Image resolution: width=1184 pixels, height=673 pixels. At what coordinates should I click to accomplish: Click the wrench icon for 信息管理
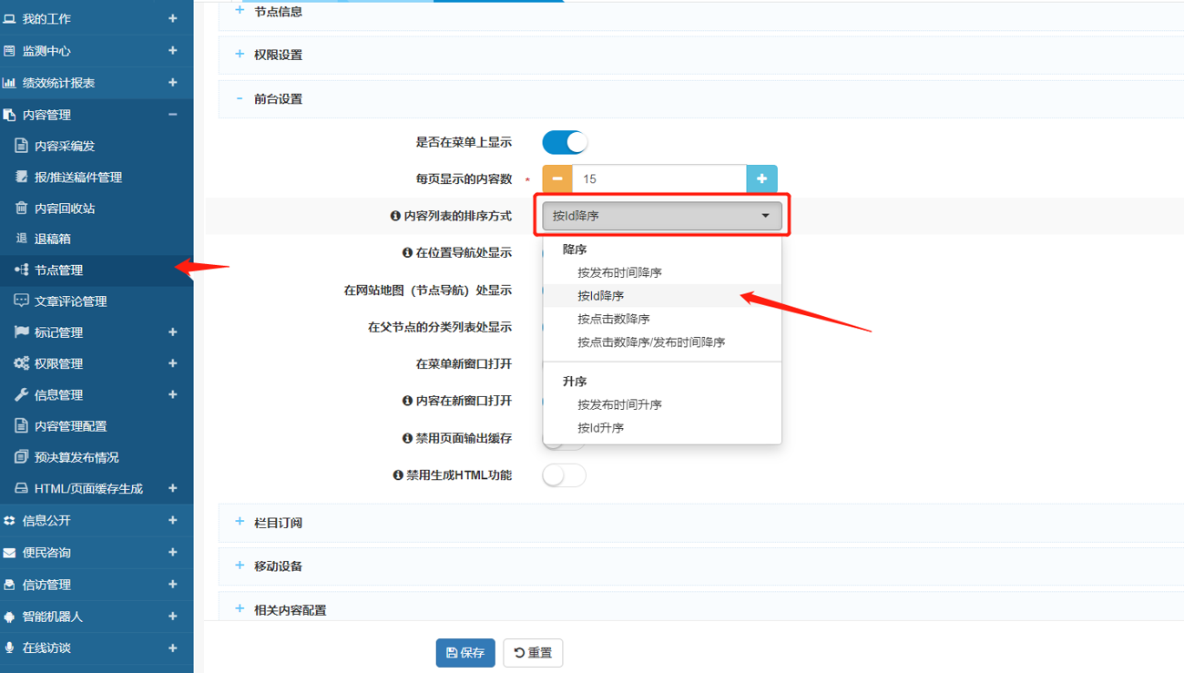(21, 394)
